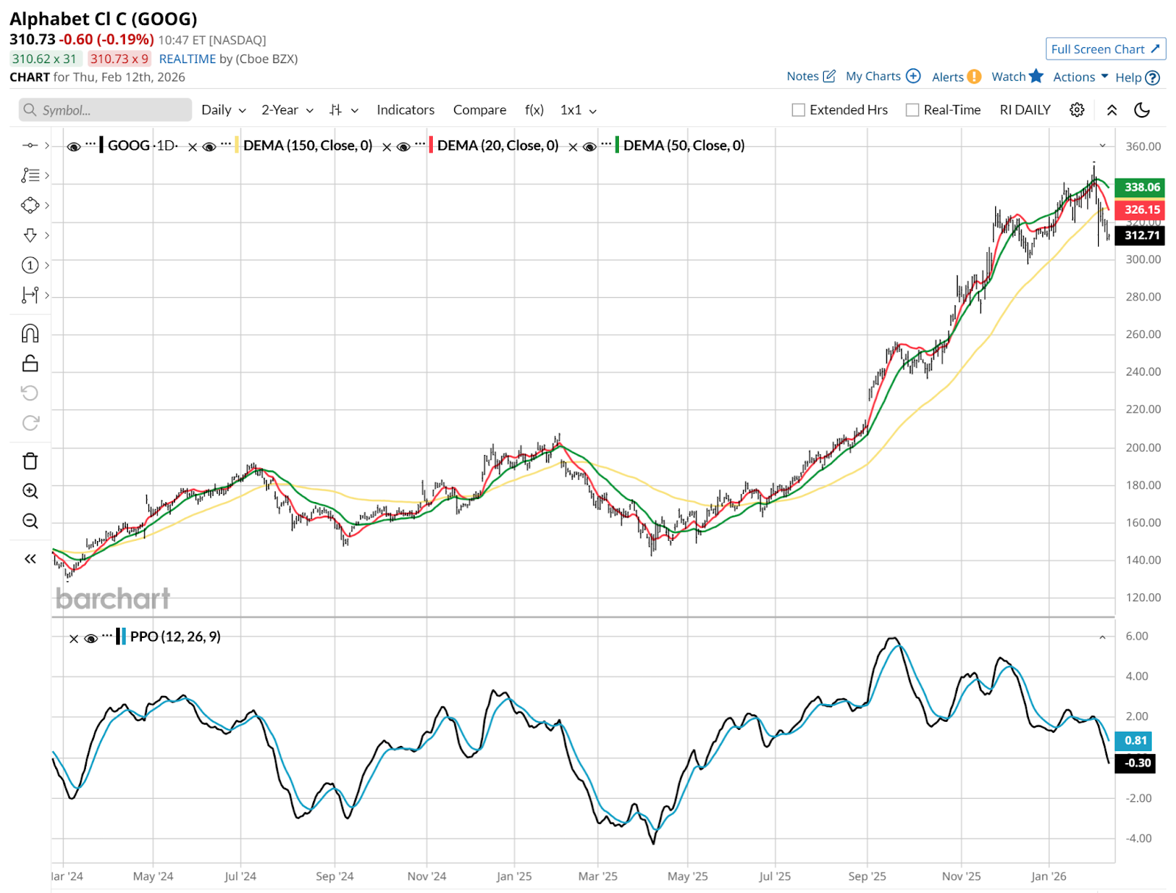Open the Daily frequency dropdown
The image size is (1176, 893).
223,110
